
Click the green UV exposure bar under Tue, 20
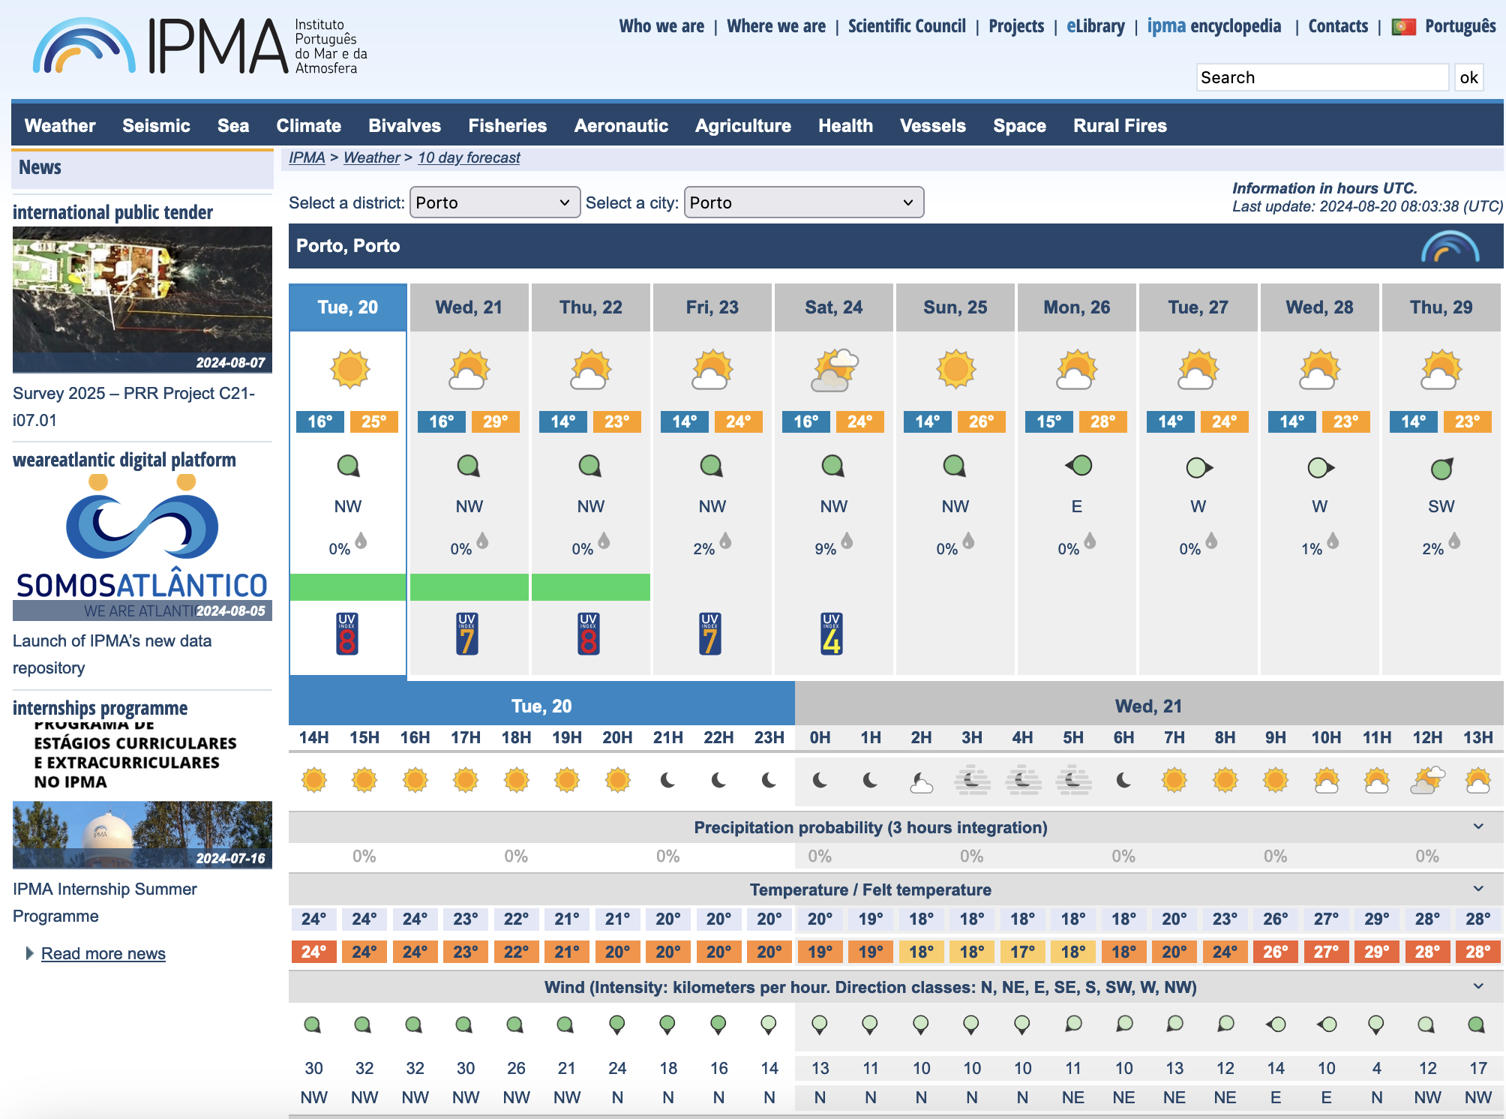pyautogui.click(x=348, y=588)
